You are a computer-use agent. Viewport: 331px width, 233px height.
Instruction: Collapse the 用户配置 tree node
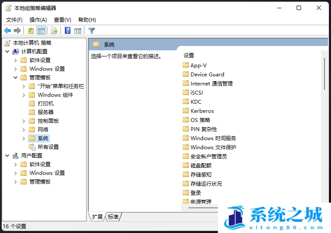(7, 156)
